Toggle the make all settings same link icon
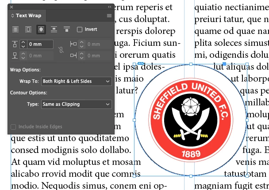The image size is (269, 190). [x=61, y=50]
